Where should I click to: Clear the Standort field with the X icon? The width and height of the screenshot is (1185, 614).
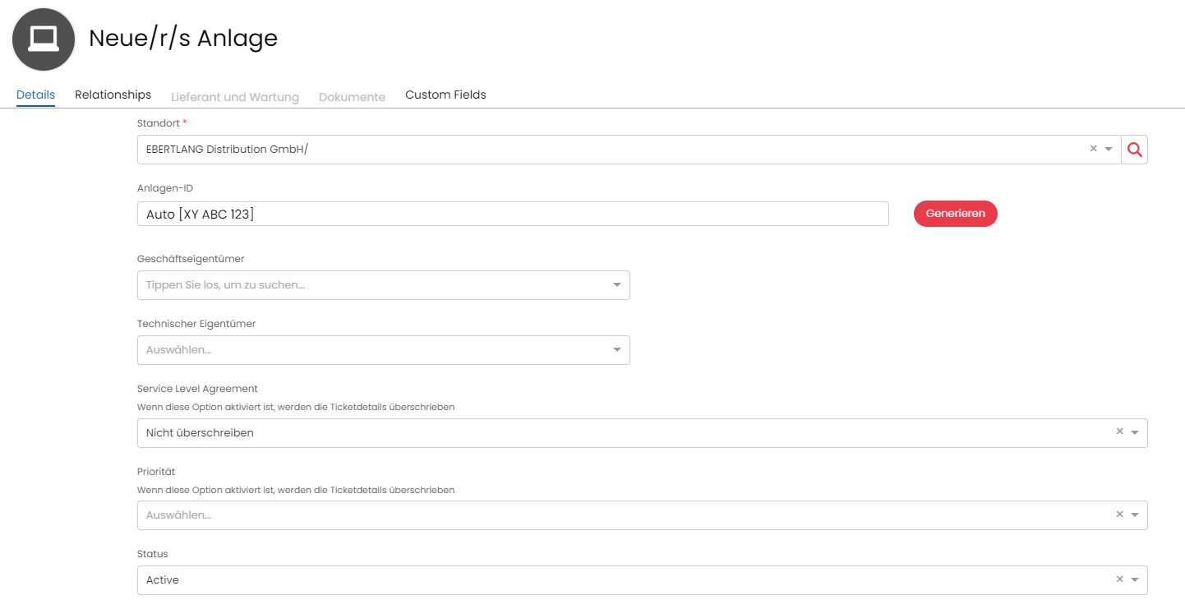click(x=1093, y=149)
